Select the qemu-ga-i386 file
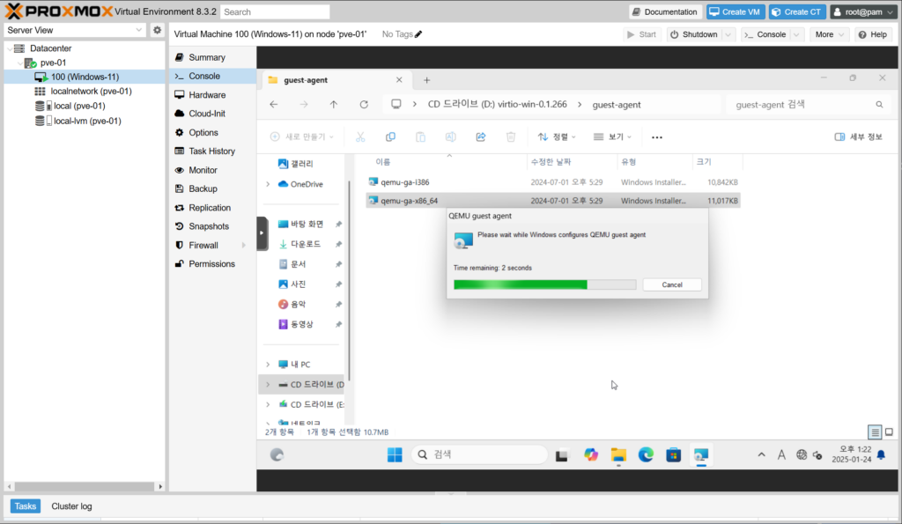The image size is (902, 524). (x=404, y=182)
